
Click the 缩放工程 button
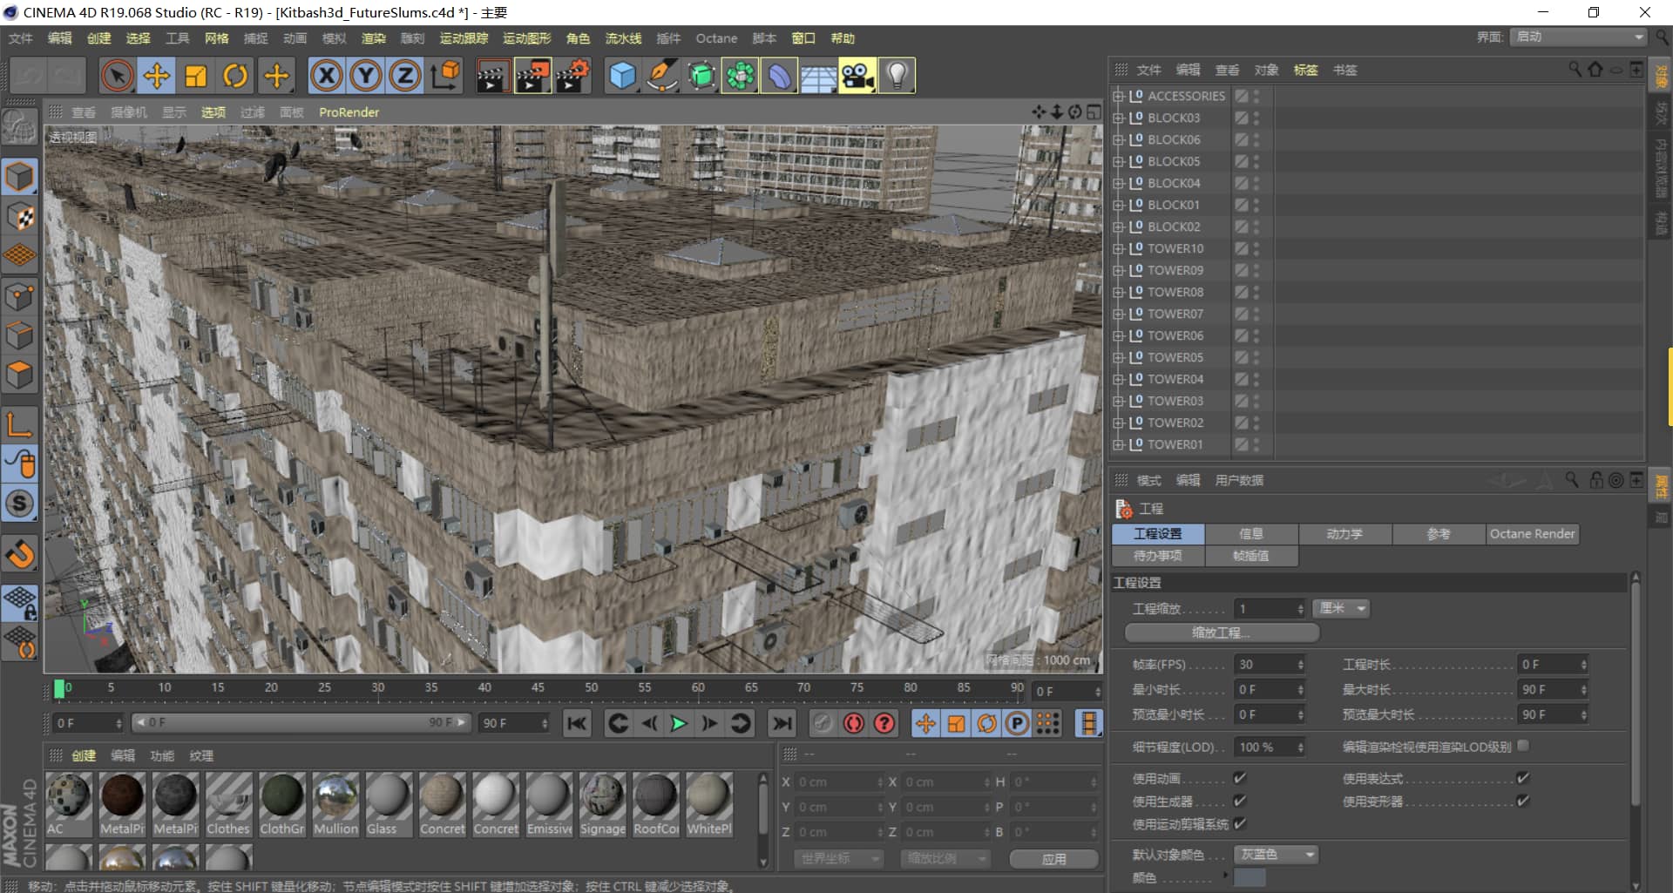pyautogui.click(x=1222, y=633)
